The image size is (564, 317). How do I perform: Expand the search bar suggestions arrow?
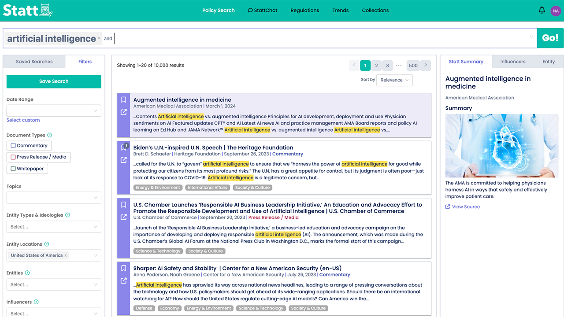click(x=531, y=37)
